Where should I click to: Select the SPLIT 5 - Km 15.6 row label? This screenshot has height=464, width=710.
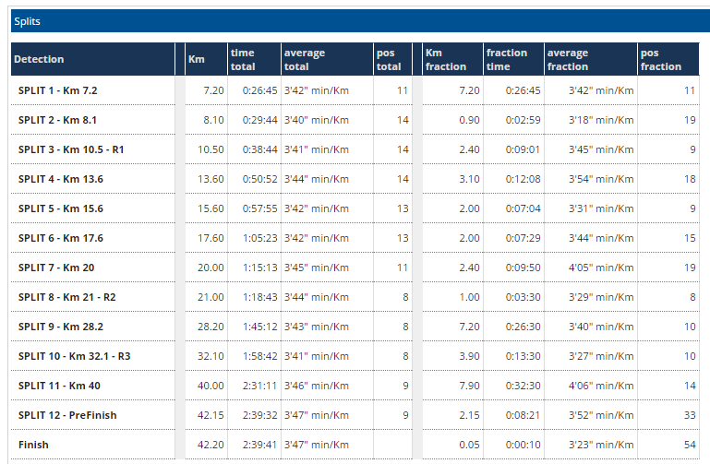click(x=60, y=208)
